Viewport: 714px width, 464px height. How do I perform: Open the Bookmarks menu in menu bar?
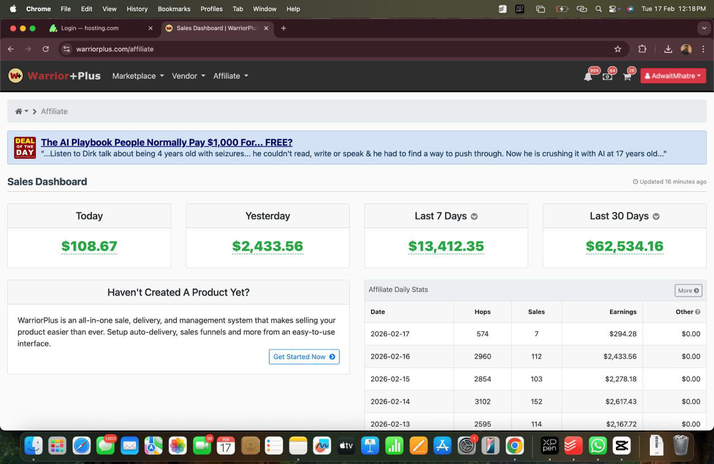tap(173, 9)
